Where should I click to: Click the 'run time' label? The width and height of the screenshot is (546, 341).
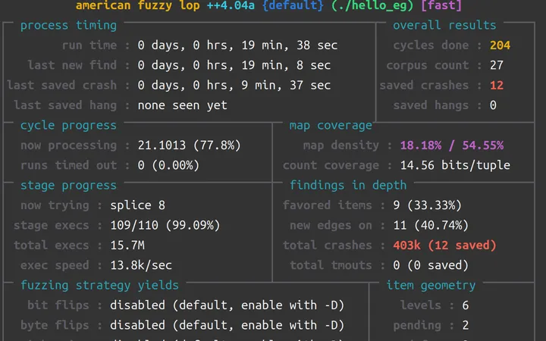pyautogui.click(x=89, y=45)
